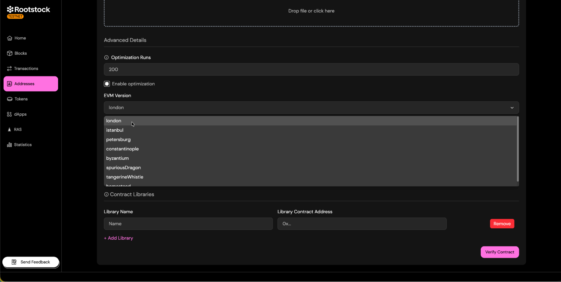561x282 pixels.
Task: Go to the RAS sidebar section
Action: [x=18, y=129]
